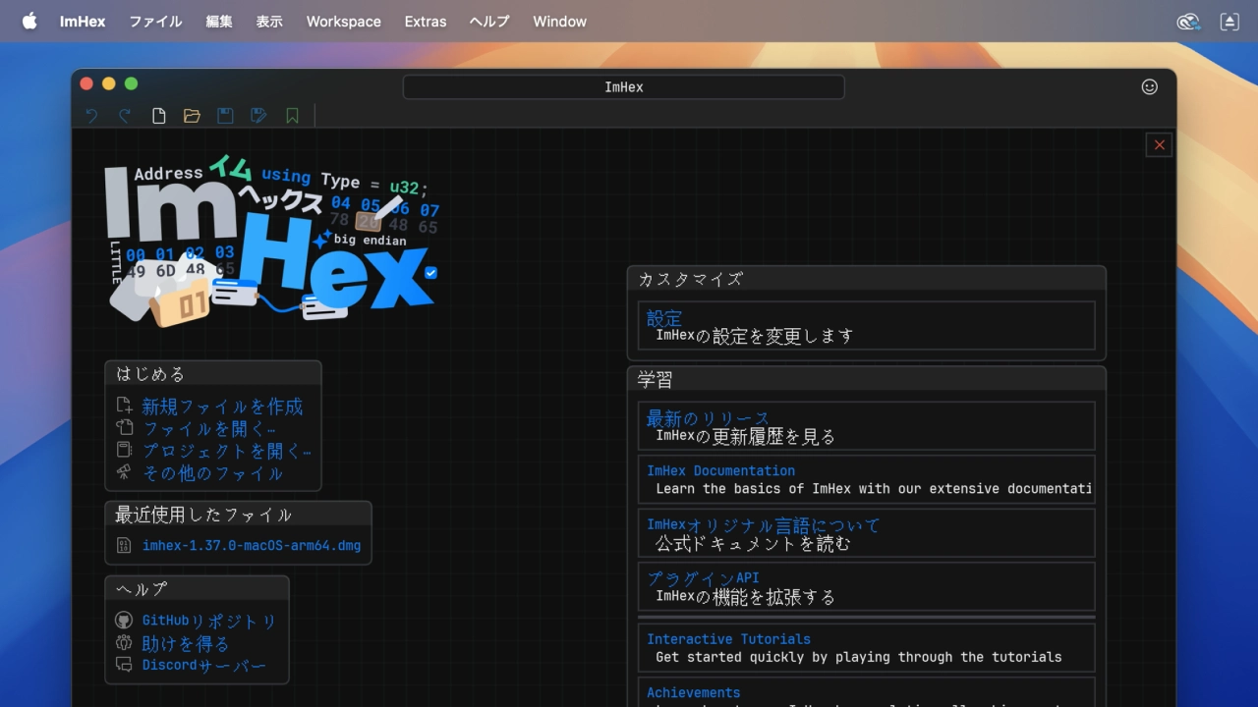Close welcome screen with red X
This screenshot has width=1258, height=707.
tap(1159, 144)
